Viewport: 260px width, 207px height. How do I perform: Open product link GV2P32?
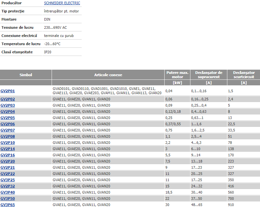point(8,186)
